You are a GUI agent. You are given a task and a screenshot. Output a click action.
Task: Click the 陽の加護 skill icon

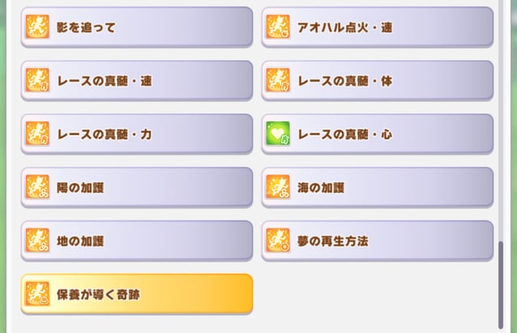[38, 187]
